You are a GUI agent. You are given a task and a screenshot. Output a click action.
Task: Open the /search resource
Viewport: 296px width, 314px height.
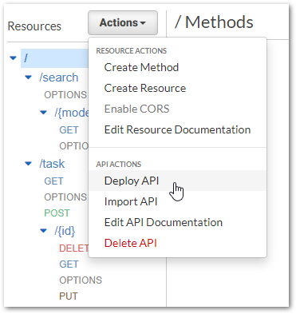(59, 78)
